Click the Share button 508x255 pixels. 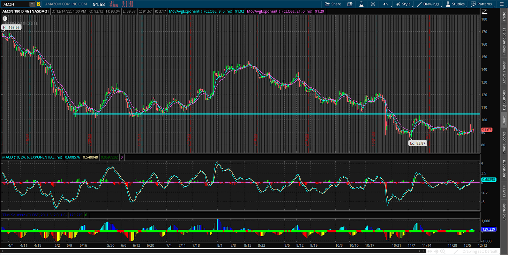333,4
